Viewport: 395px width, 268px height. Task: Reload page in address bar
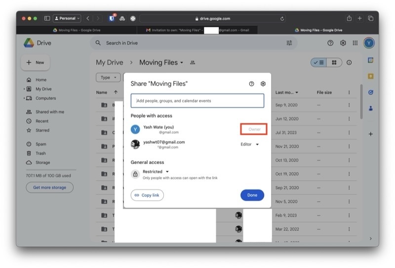pos(282,19)
